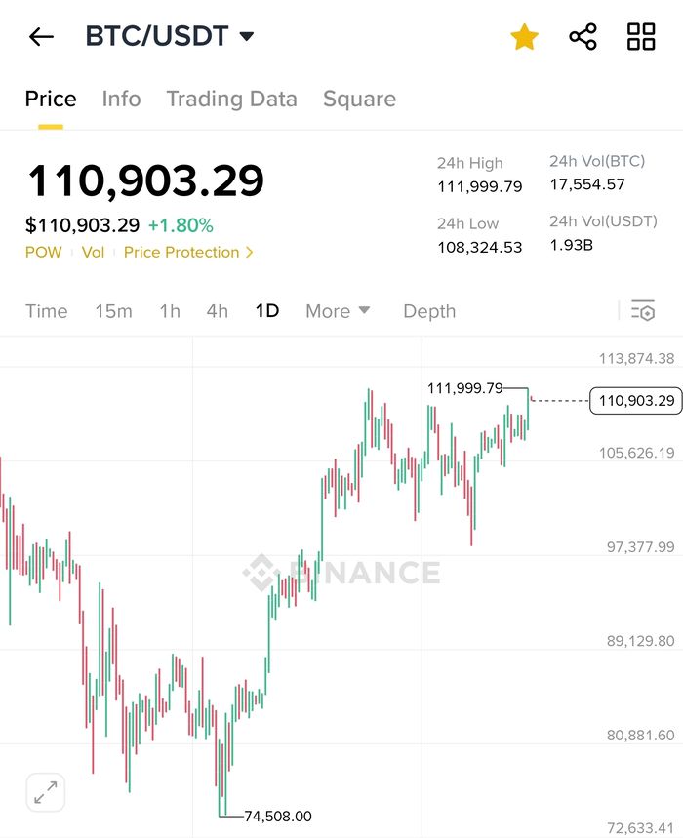Open chart indicator settings icon
The height and width of the screenshot is (838, 683).
point(642,311)
